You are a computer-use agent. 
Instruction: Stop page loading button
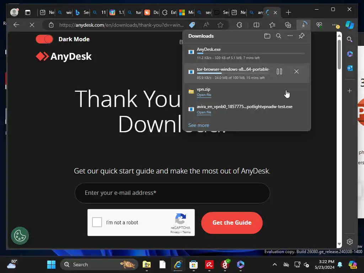tap(32, 25)
